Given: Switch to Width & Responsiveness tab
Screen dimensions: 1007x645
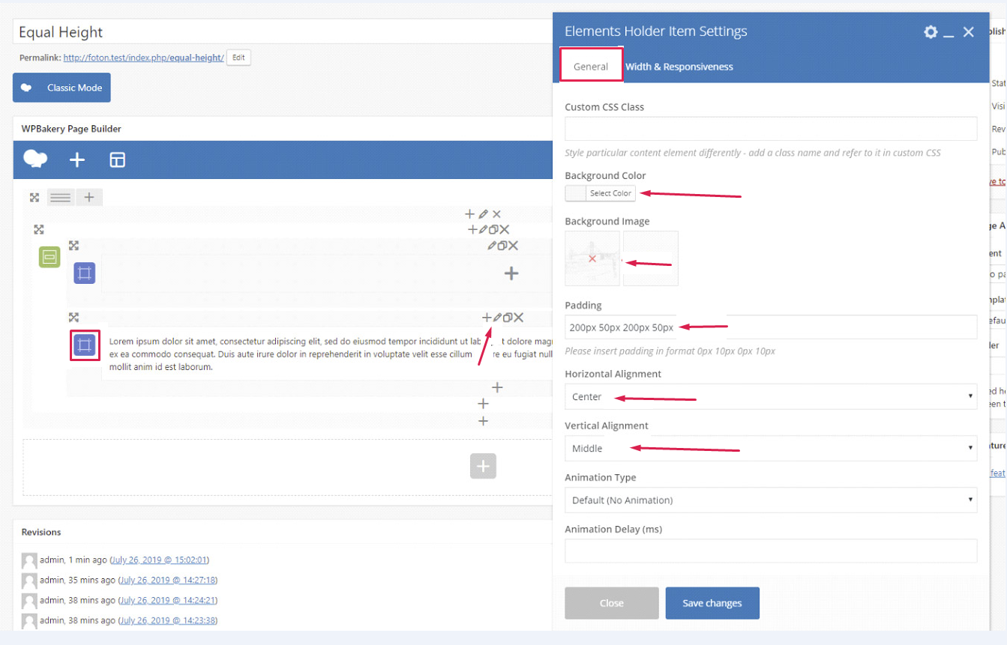Looking at the screenshot, I should point(679,67).
